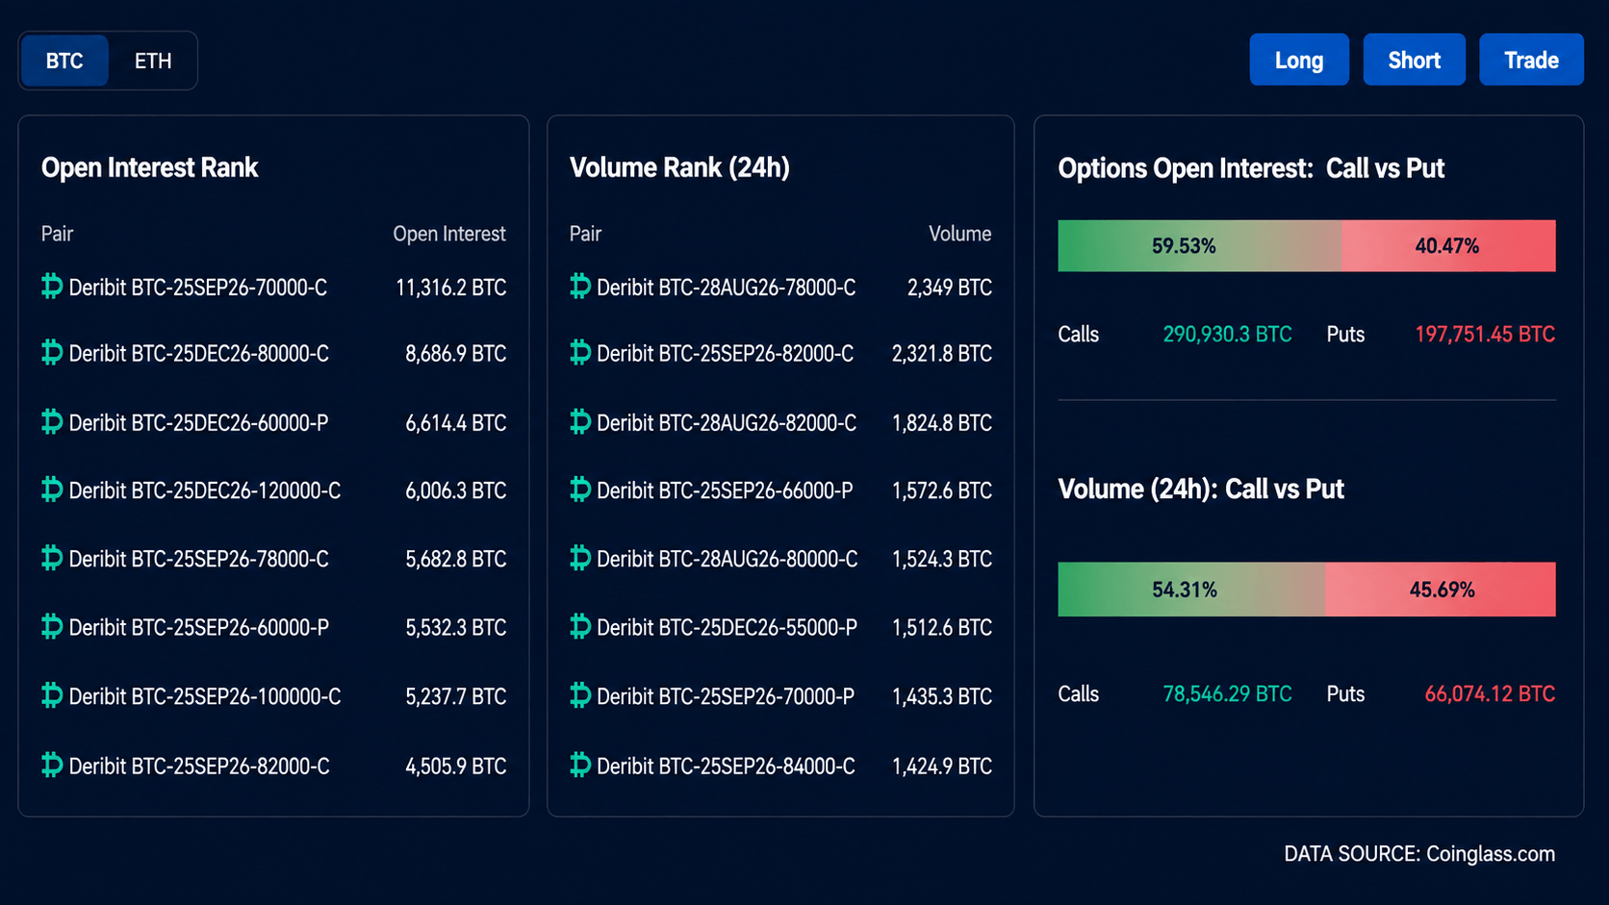Click Deribit icon beside BTC-25SEP26-70000-P row
1609x905 pixels.
pos(580,695)
